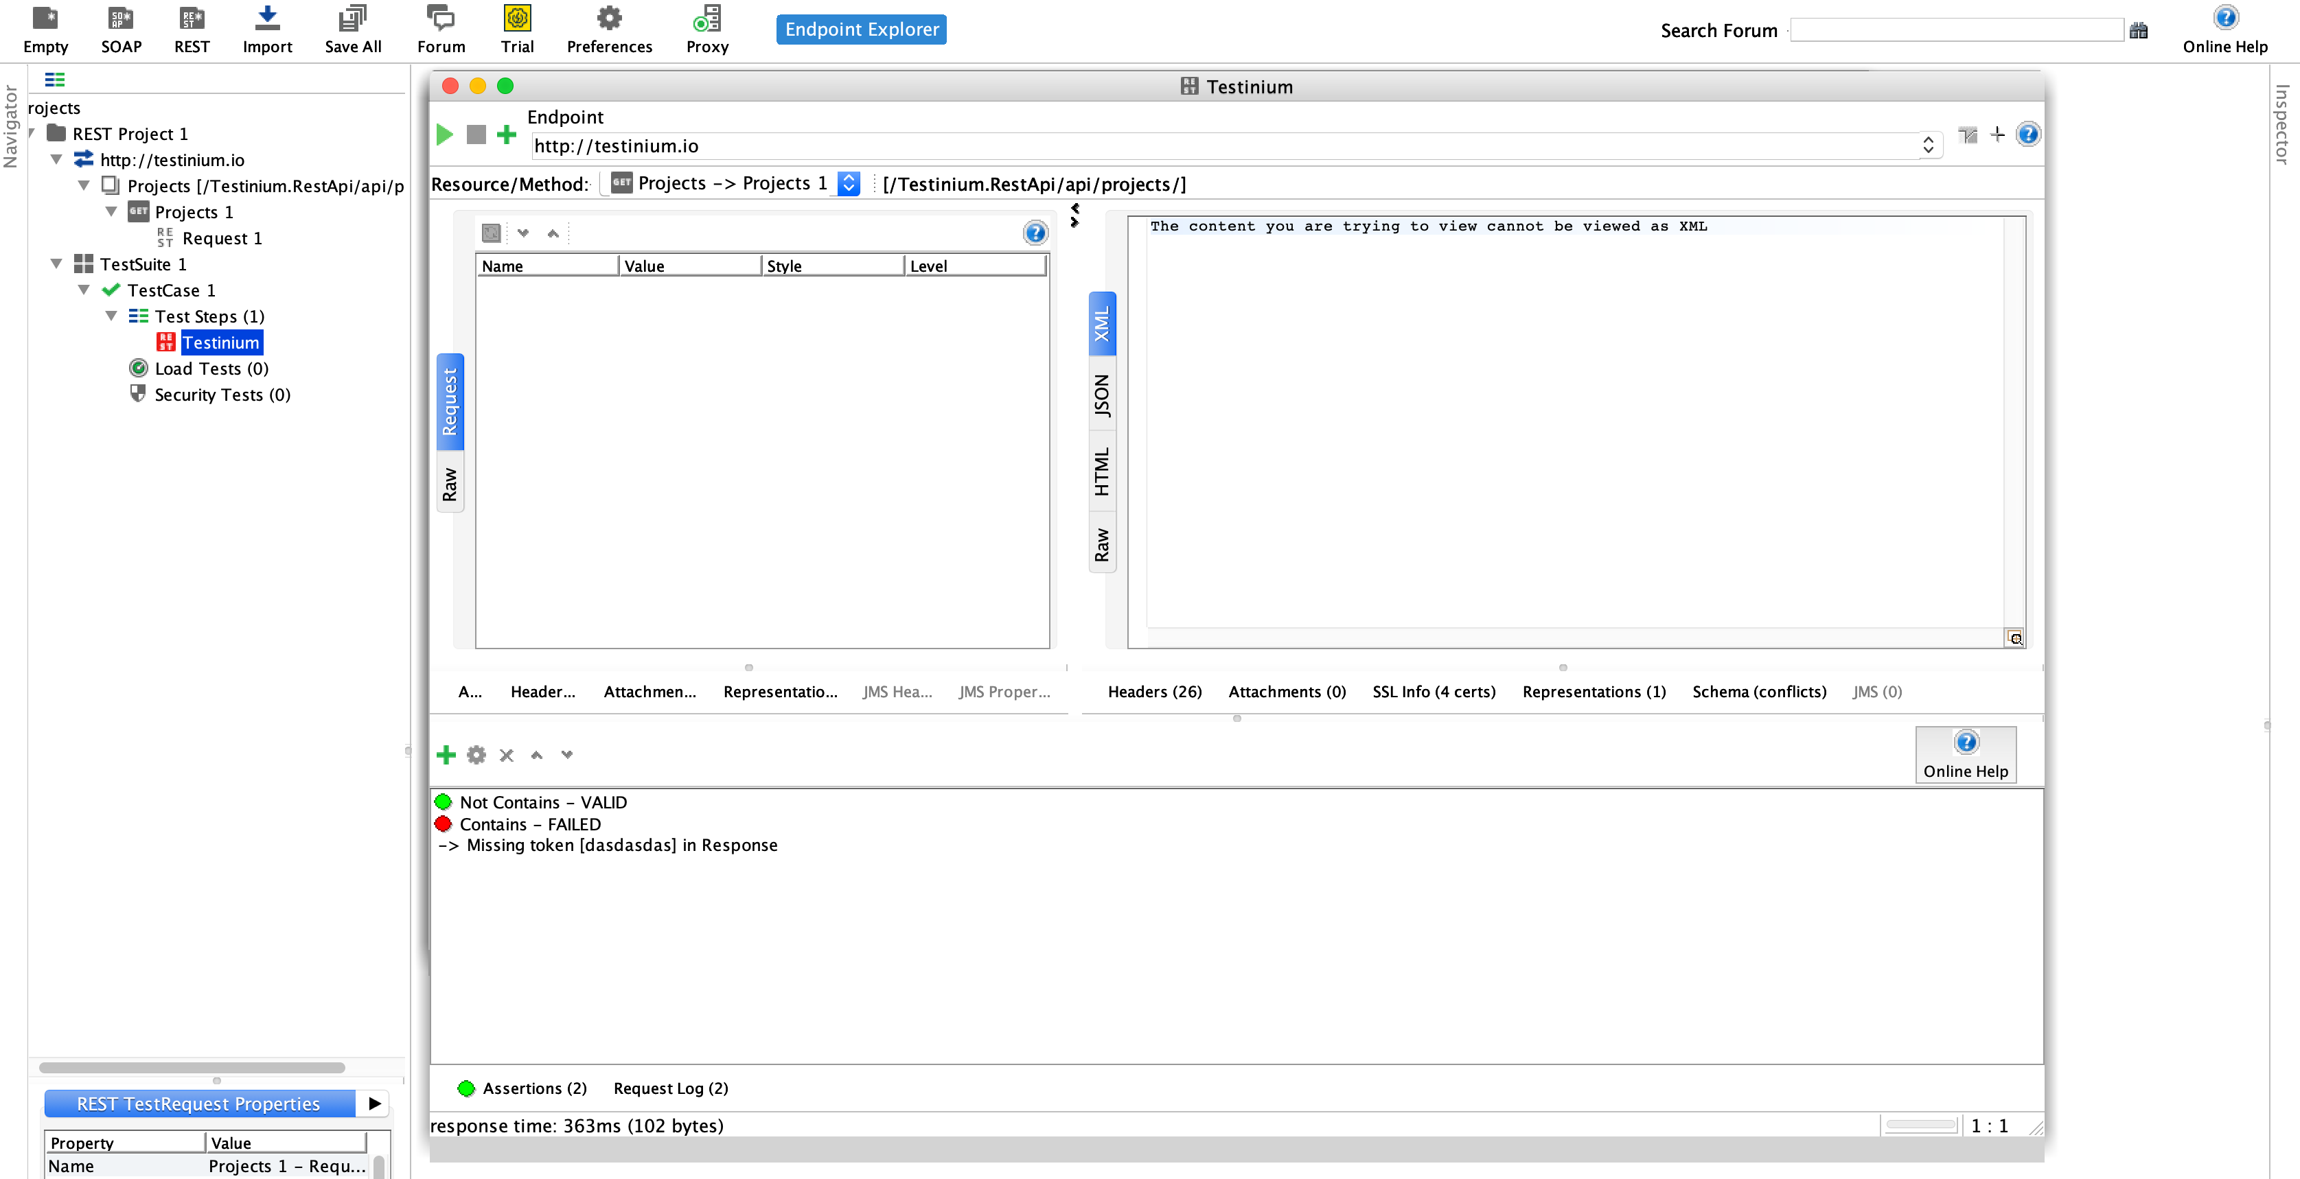Click the parameters table help icon
The image size is (2300, 1179).
(x=1035, y=234)
